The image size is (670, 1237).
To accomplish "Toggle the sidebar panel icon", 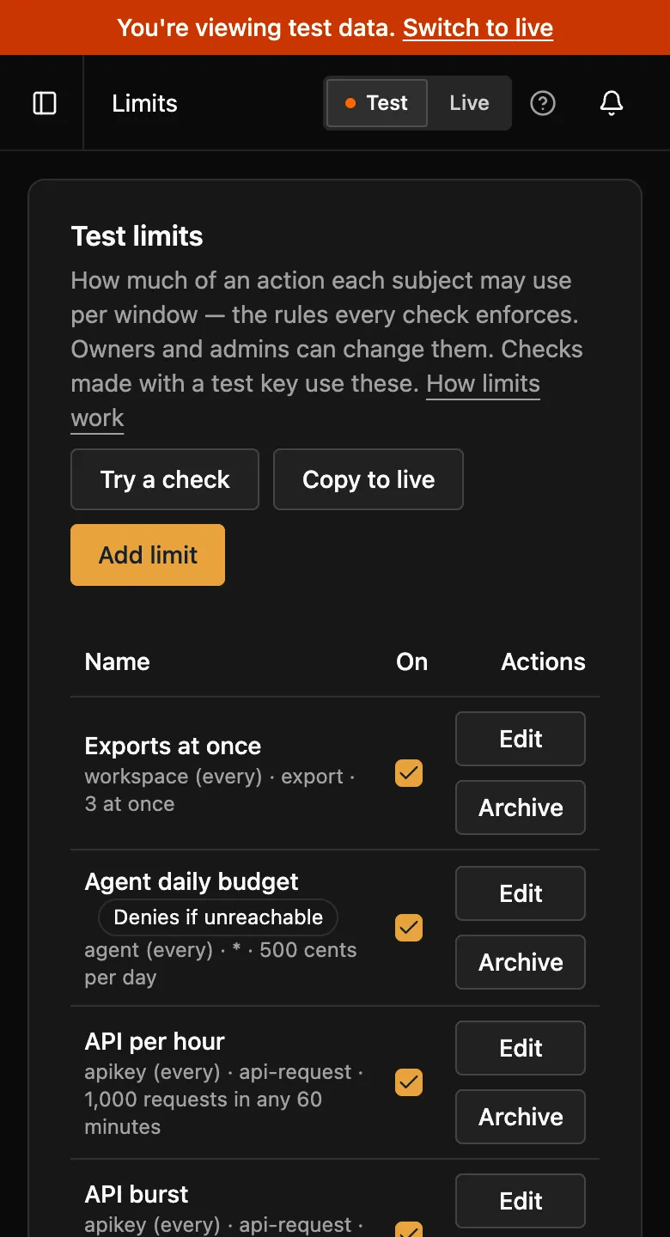I will [x=45, y=103].
